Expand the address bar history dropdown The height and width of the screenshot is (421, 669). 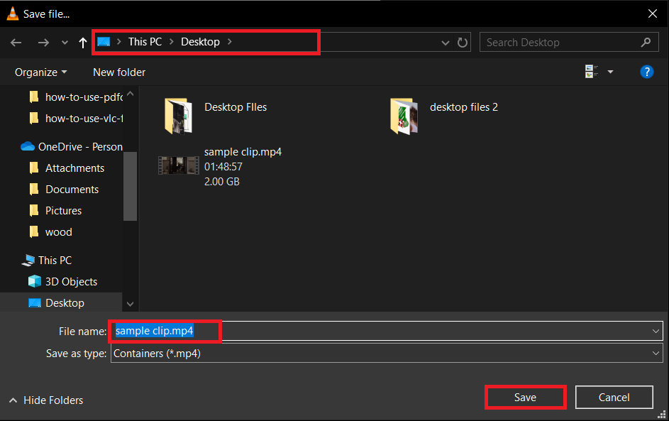[445, 42]
